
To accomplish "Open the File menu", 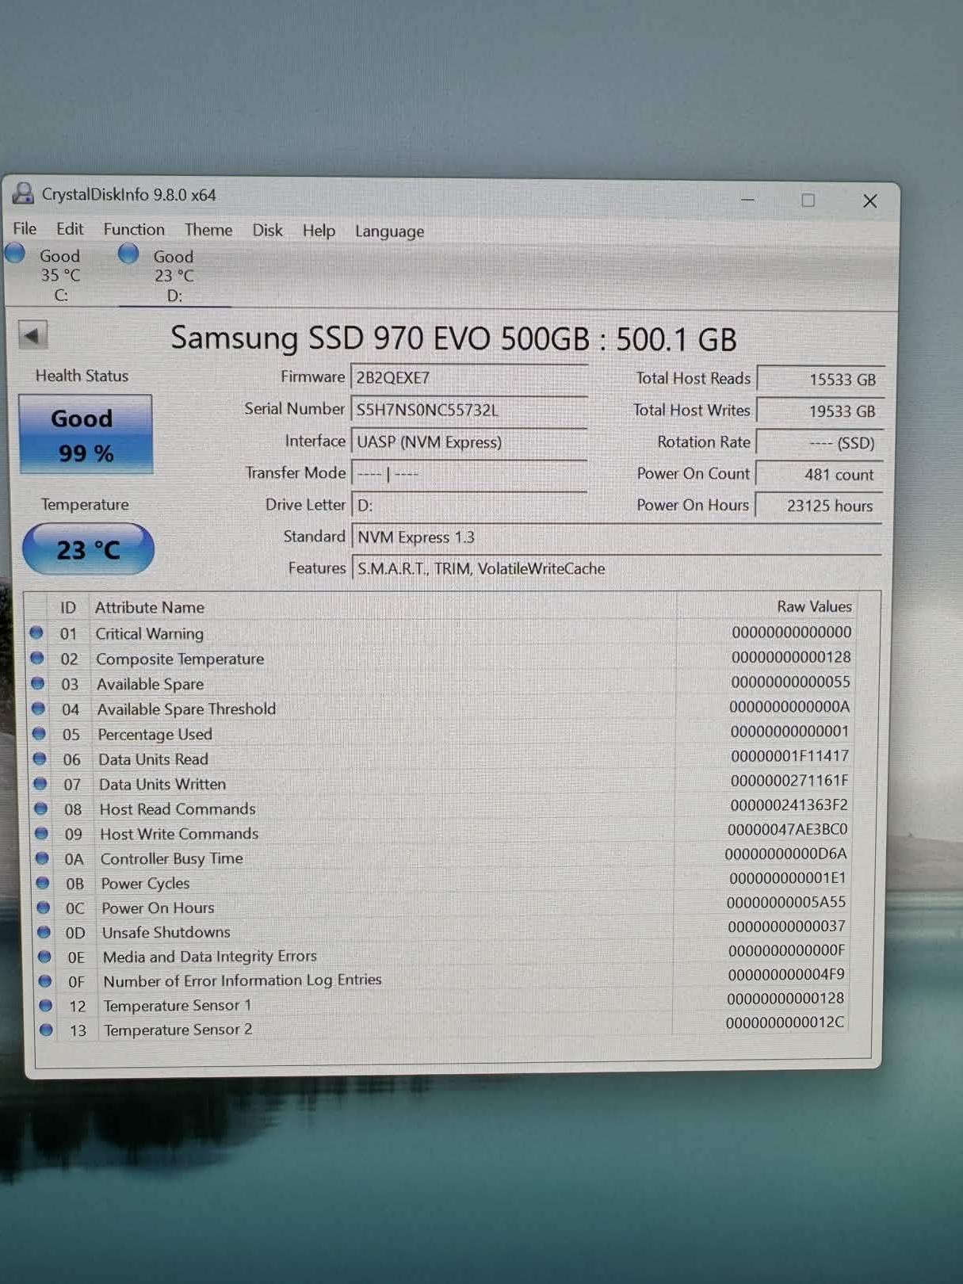I will coord(25,229).
